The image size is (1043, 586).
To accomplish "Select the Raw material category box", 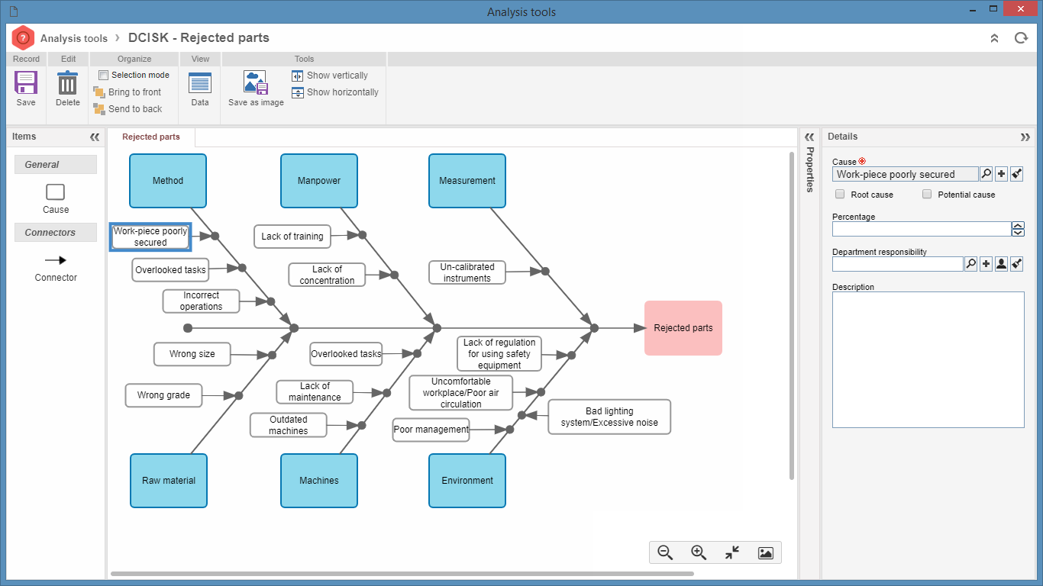I will coord(169,481).
